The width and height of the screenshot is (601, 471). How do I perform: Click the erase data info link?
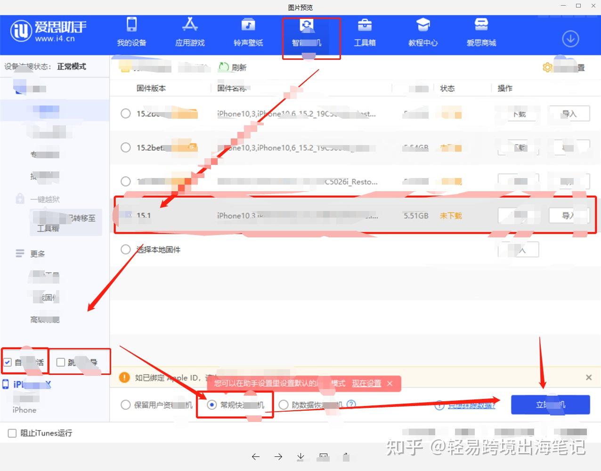pos(471,405)
